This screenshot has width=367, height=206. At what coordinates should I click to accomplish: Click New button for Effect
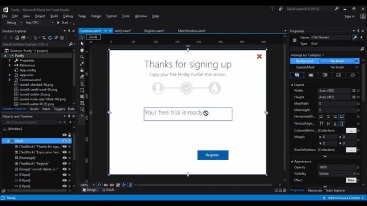pos(351,180)
